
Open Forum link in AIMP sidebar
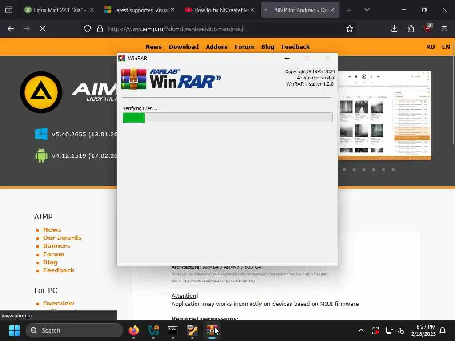pos(54,254)
